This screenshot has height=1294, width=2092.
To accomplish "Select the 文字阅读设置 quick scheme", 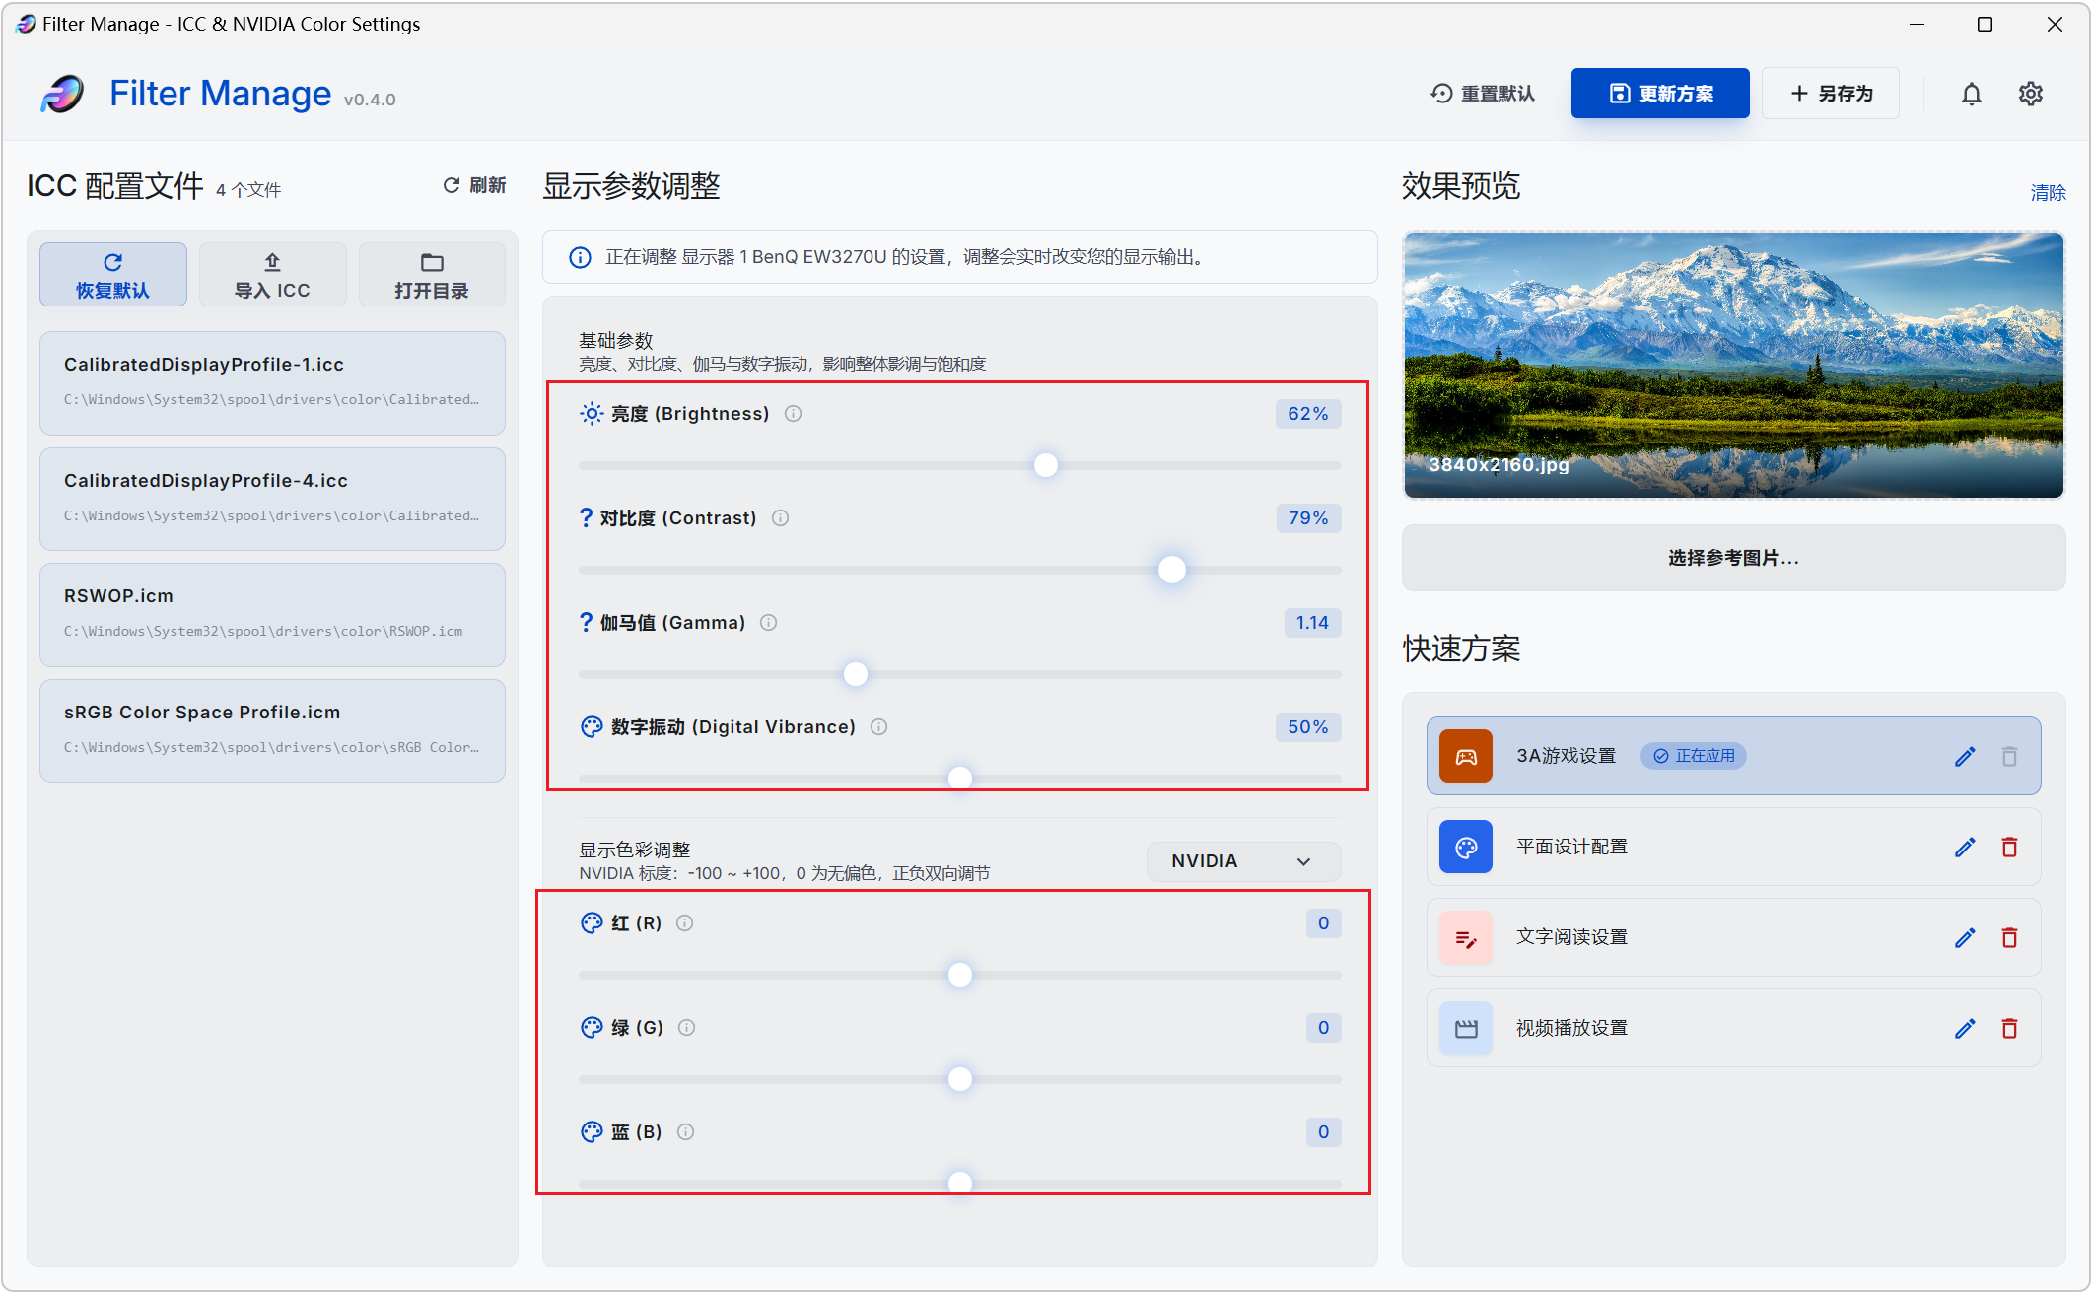I will [x=1733, y=938].
